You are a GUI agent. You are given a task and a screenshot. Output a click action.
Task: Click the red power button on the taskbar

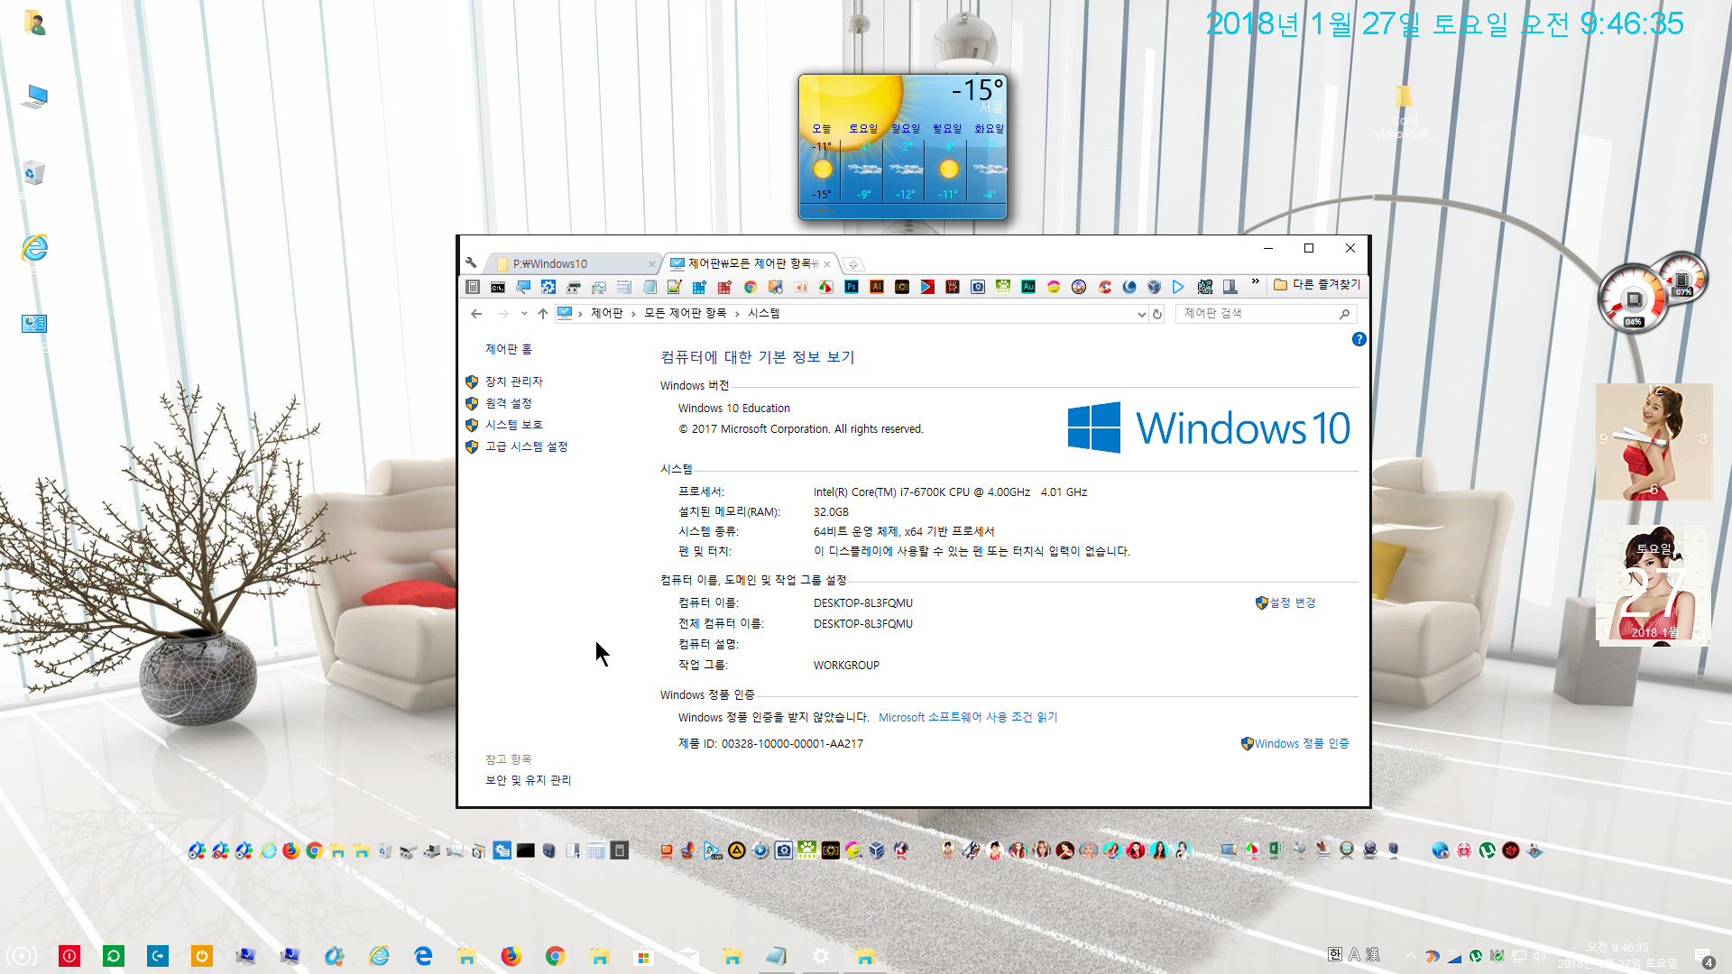[69, 956]
